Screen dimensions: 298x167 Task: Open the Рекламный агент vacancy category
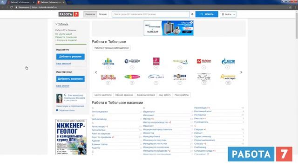(x=203, y=111)
